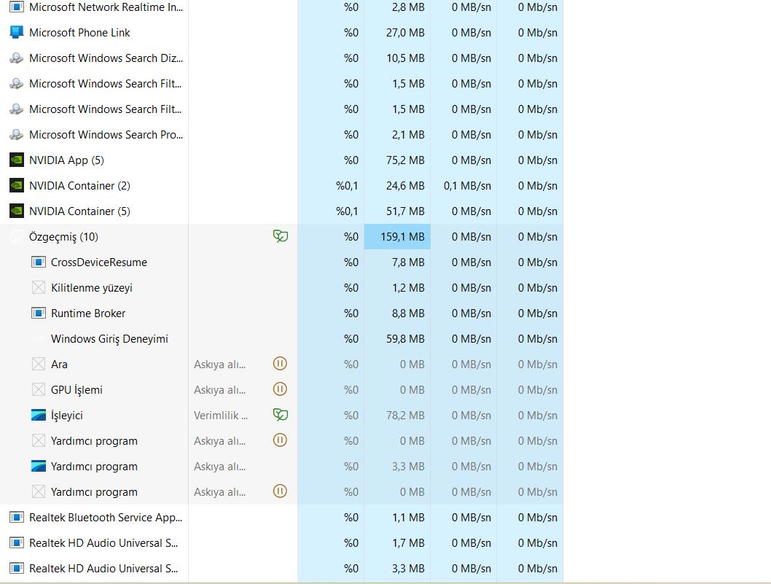The height and width of the screenshot is (584, 771).
Task: Click the 59,8 MB memory value
Action: pos(405,338)
